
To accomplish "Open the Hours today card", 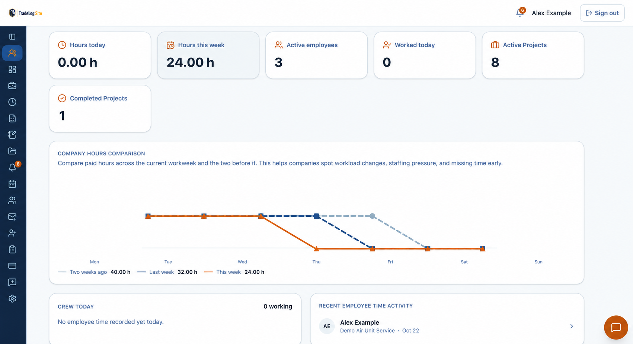I will pos(100,55).
